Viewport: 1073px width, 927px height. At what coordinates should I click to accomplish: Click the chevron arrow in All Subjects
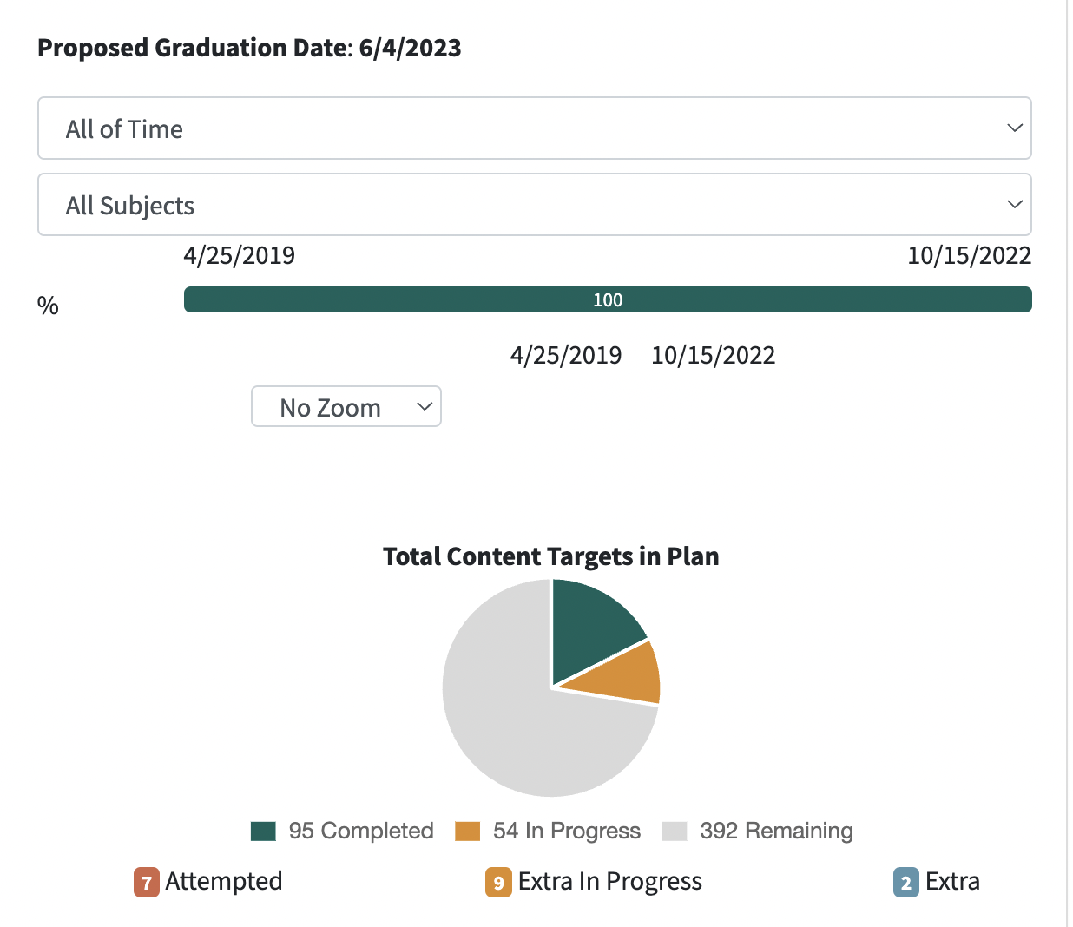(x=1014, y=205)
